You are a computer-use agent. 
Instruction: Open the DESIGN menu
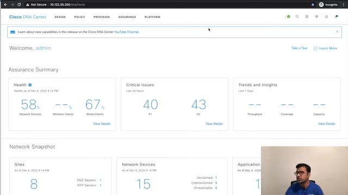point(60,17)
